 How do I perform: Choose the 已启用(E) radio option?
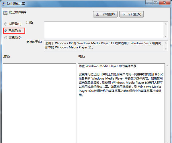pos(6,30)
